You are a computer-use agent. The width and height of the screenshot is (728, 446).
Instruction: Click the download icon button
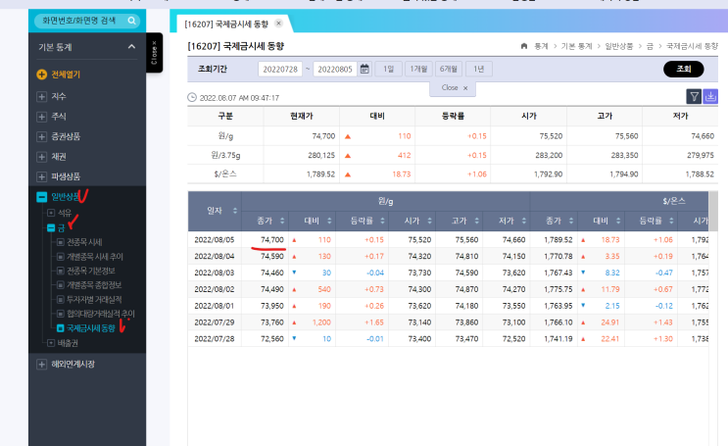(x=710, y=97)
